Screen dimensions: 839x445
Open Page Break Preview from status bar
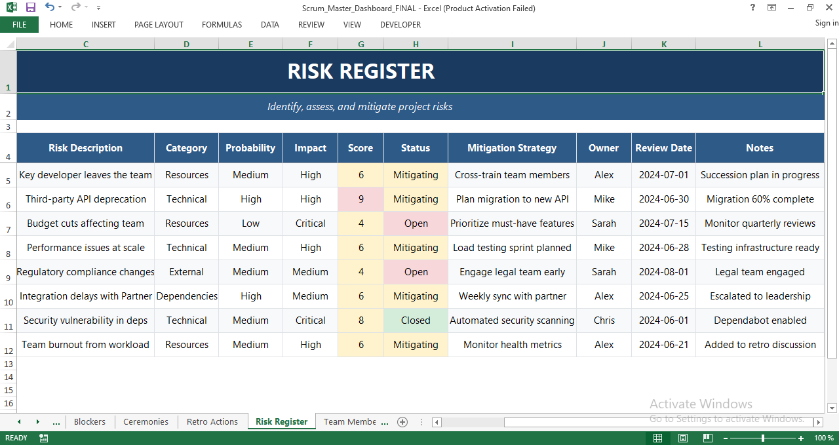point(707,438)
